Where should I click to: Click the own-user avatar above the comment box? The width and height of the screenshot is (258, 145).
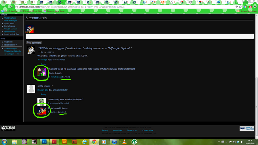[x=30, y=29]
